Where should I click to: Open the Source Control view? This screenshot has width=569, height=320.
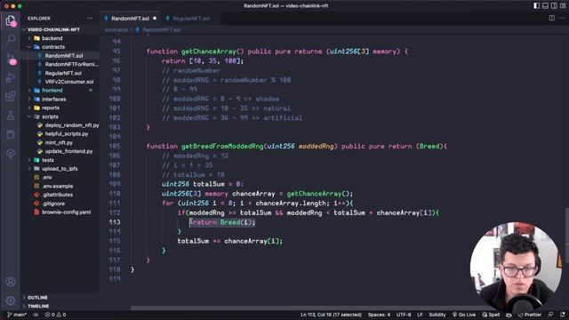[11, 59]
